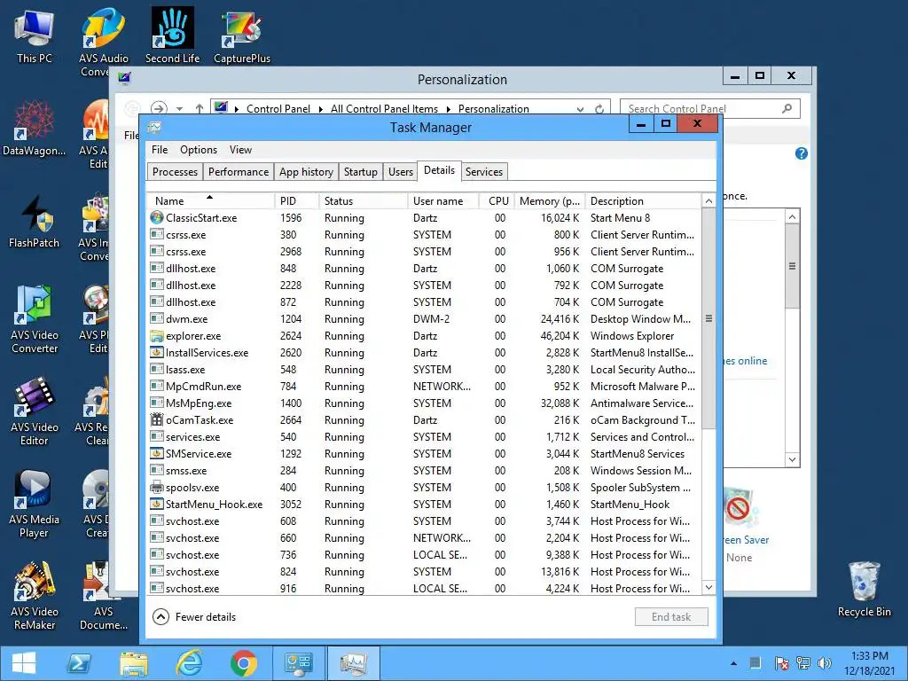Click the Personalization help question icon
The image size is (908, 681).
coord(802,153)
